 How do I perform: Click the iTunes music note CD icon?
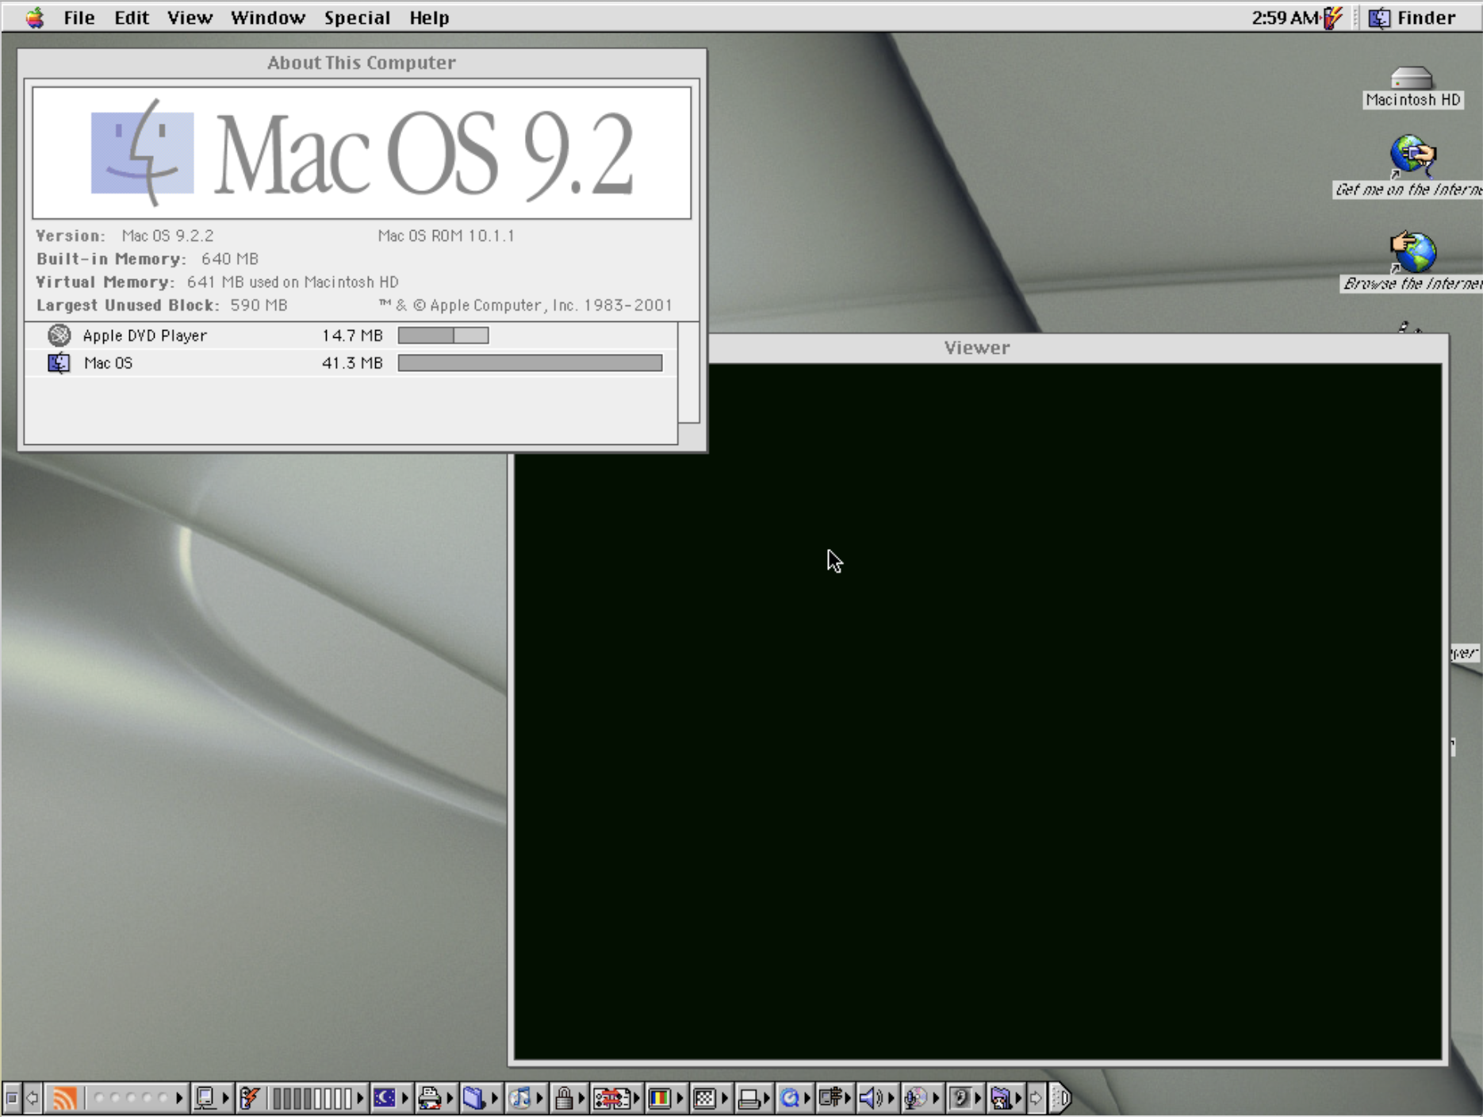click(519, 1098)
